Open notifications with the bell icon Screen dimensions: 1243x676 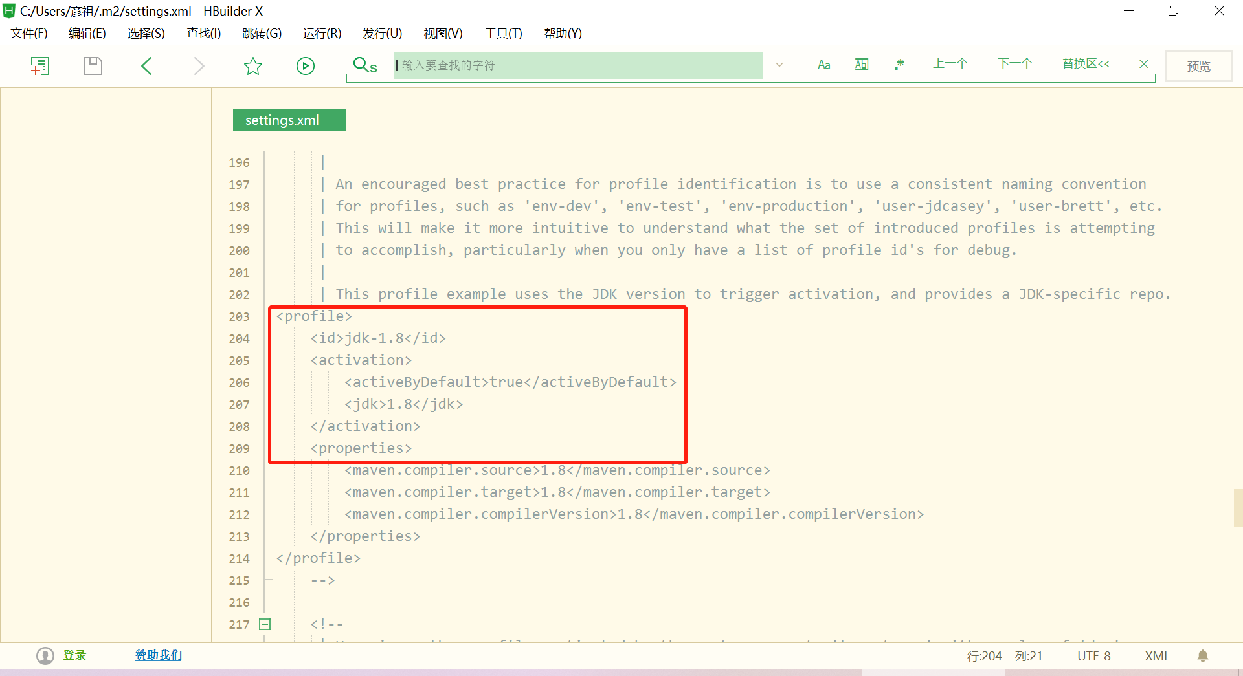(x=1203, y=656)
